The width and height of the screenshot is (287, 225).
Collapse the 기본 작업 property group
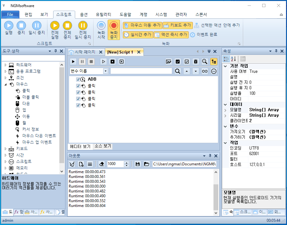pyautogui.click(x=225, y=66)
